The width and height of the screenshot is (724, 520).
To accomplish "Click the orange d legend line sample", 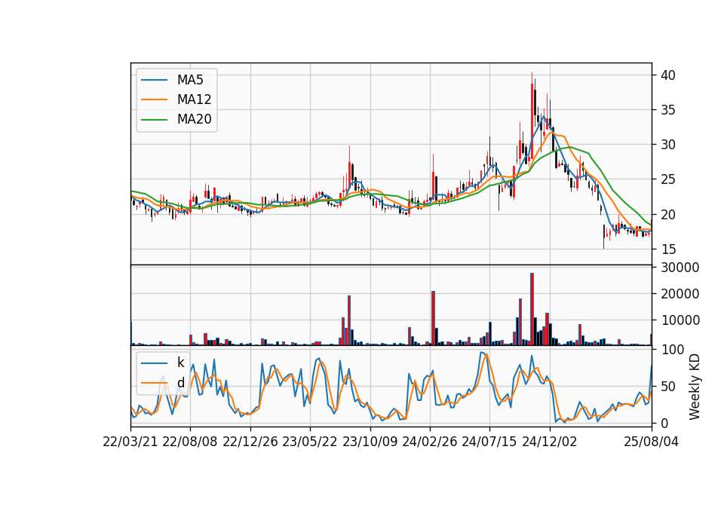I will (x=154, y=383).
